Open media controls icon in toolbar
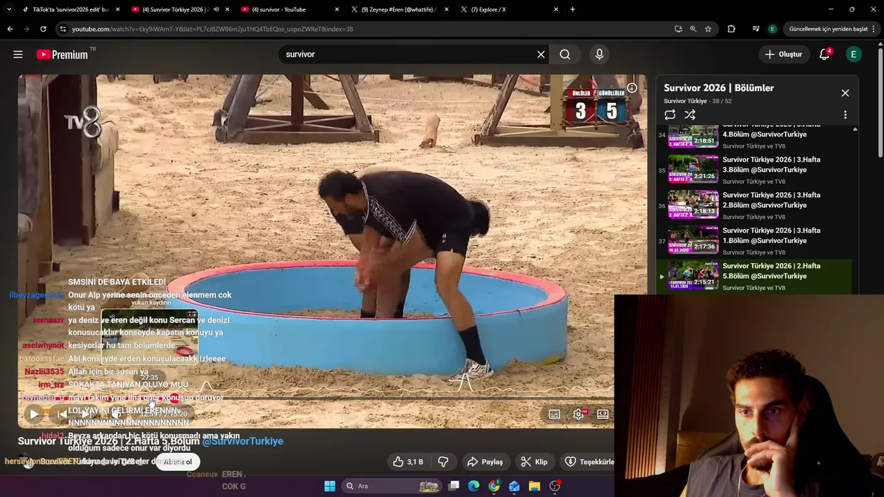884x497 pixels. (x=756, y=29)
